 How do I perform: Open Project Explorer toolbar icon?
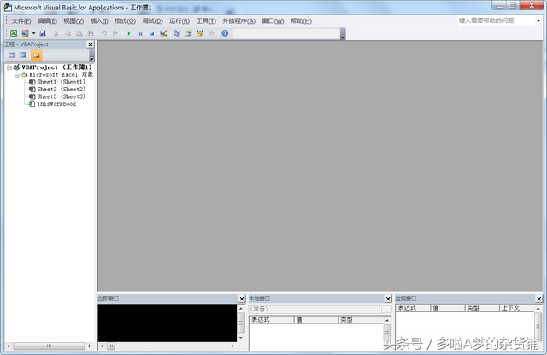[177, 33]
